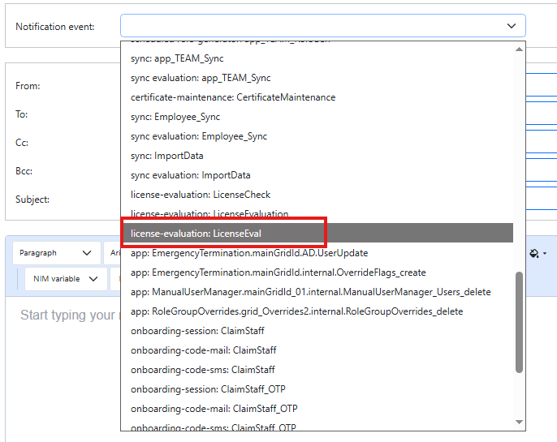Select certificate-maintenance: CertificateMaintenance entry
557x442 pixels.
317,97
